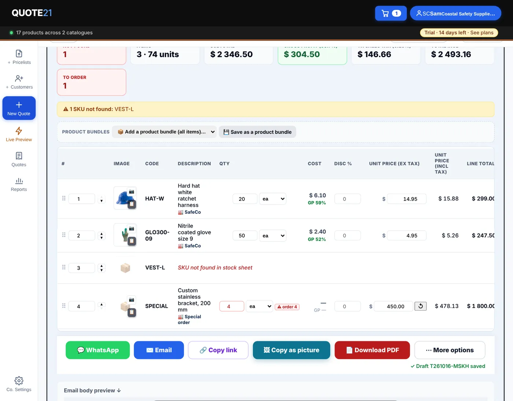513x401 pixels.
Task: Click the row 2 position stepper arrows
Action: coord(102,235)
